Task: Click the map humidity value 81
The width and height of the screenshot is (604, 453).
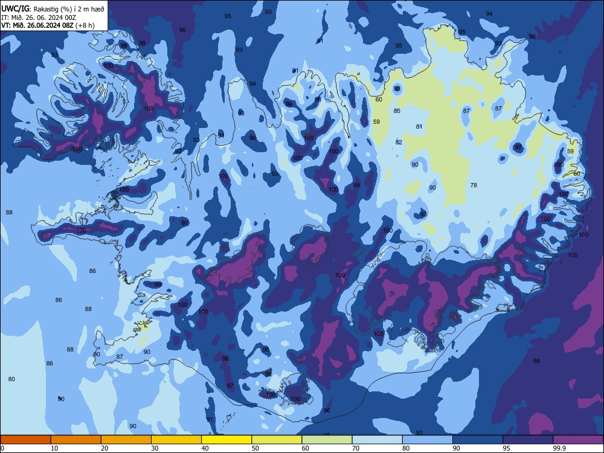Action: [x=419, y=127]
